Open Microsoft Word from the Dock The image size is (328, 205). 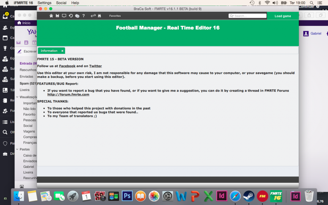click(x=181, y=196)
